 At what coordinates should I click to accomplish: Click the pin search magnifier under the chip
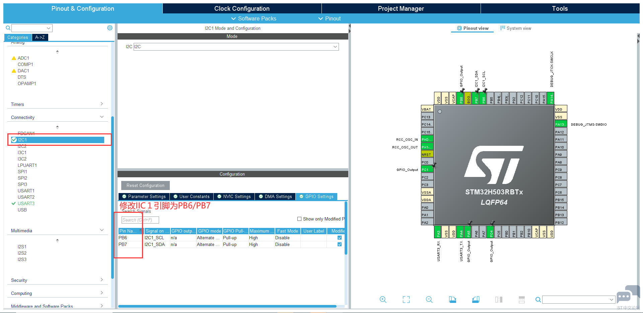point(538,300)
